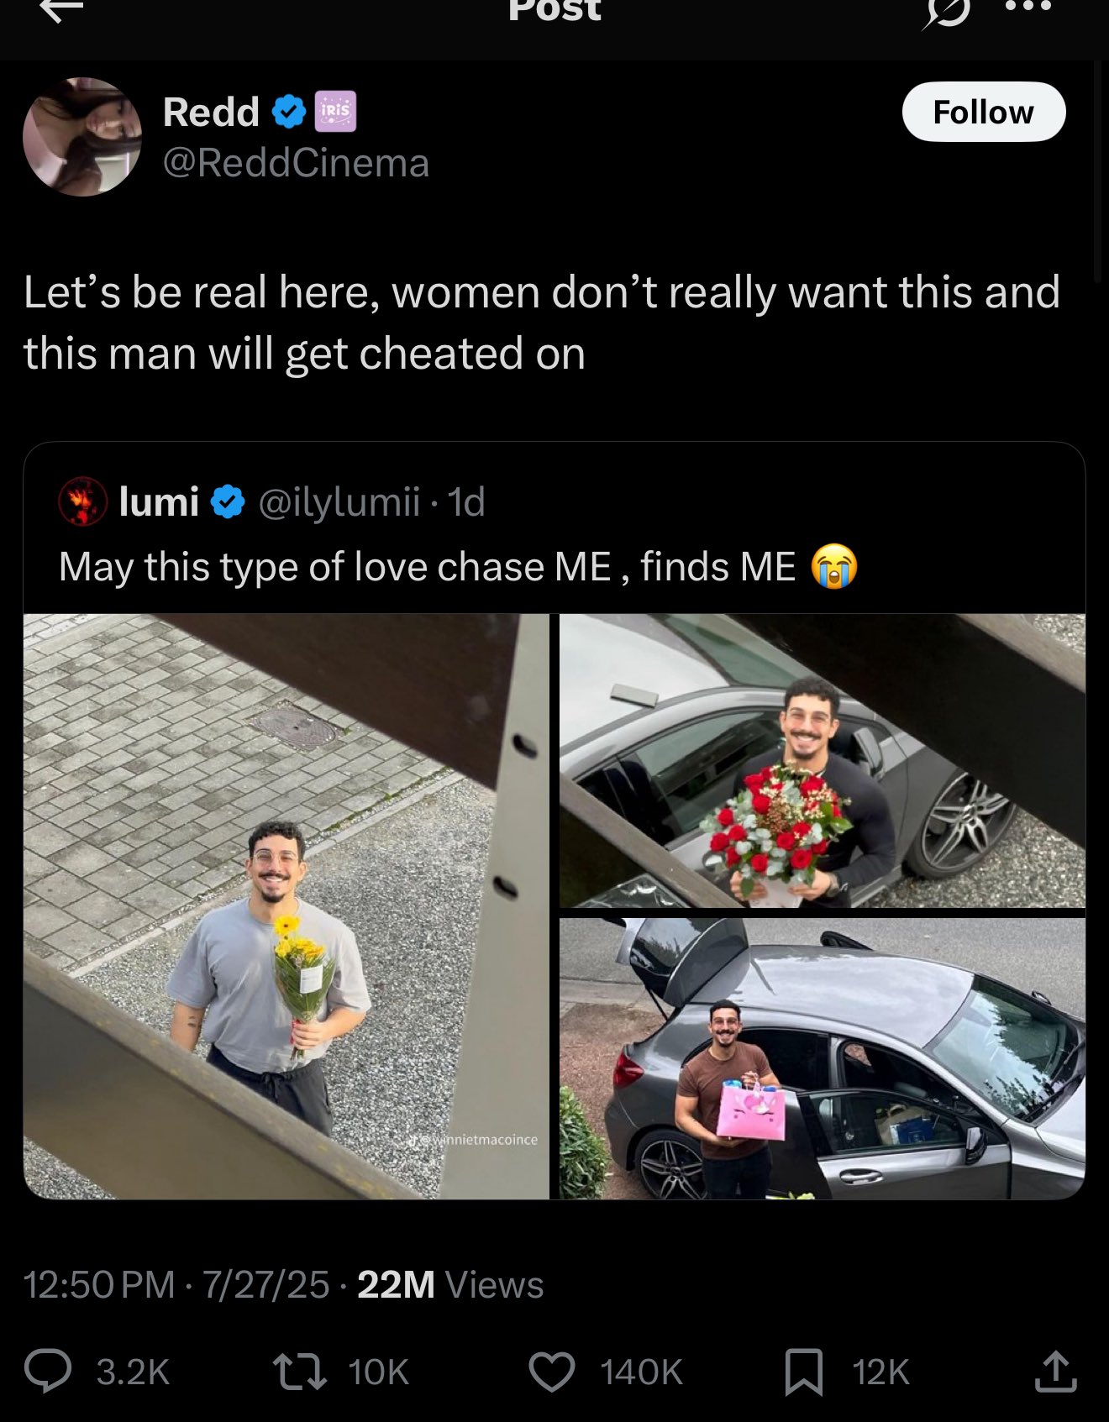Bookmark the post with bookmark icon
1109x1422 pixels.
tap(803, 1372)
